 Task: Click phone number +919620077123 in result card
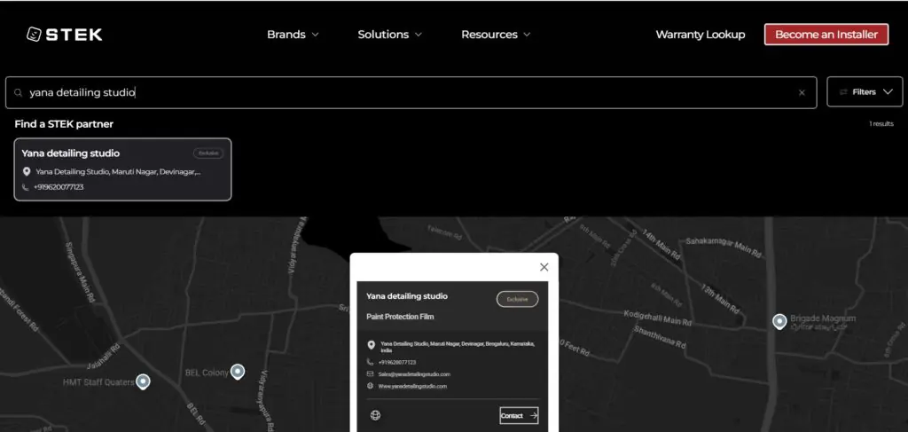coord(59,188)
